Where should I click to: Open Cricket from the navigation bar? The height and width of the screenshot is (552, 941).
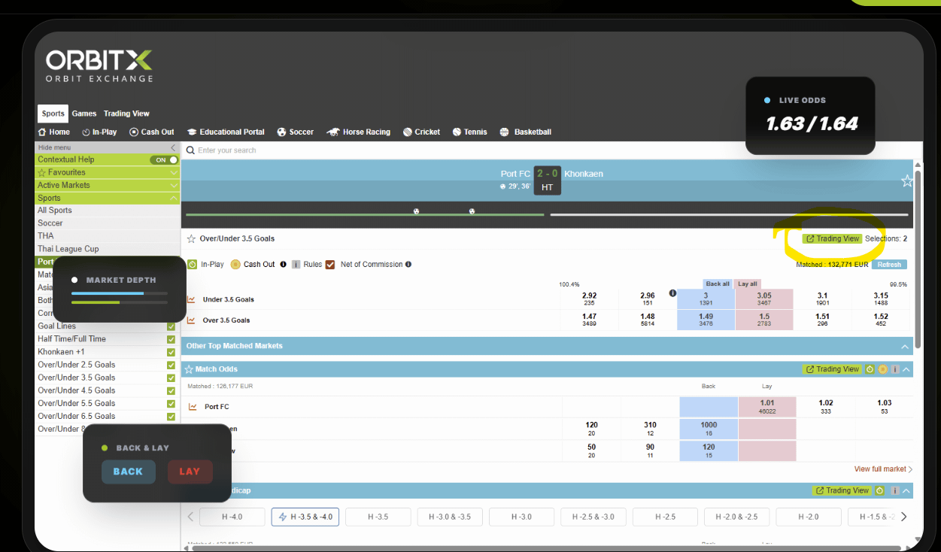click(421, 132)
